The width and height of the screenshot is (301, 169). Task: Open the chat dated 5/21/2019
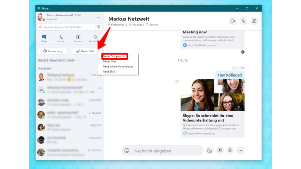69,140
